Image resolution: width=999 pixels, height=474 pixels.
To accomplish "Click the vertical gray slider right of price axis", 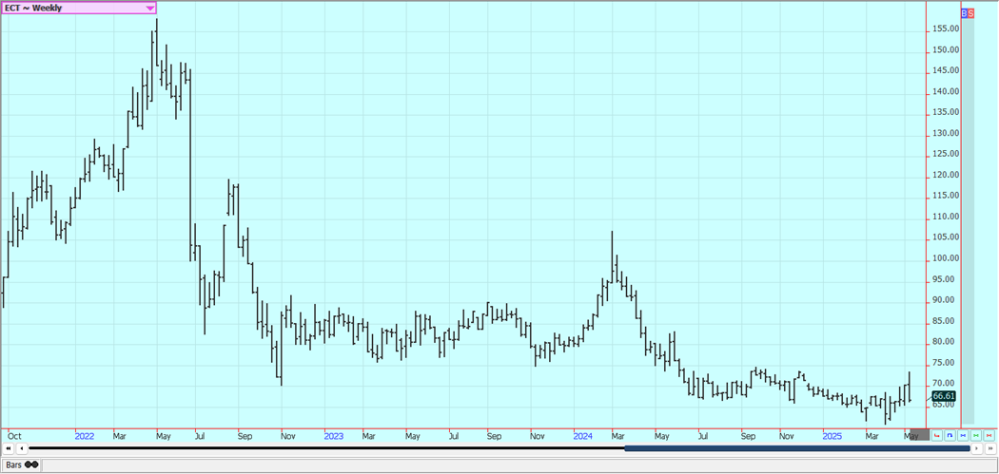I will 968,220.
